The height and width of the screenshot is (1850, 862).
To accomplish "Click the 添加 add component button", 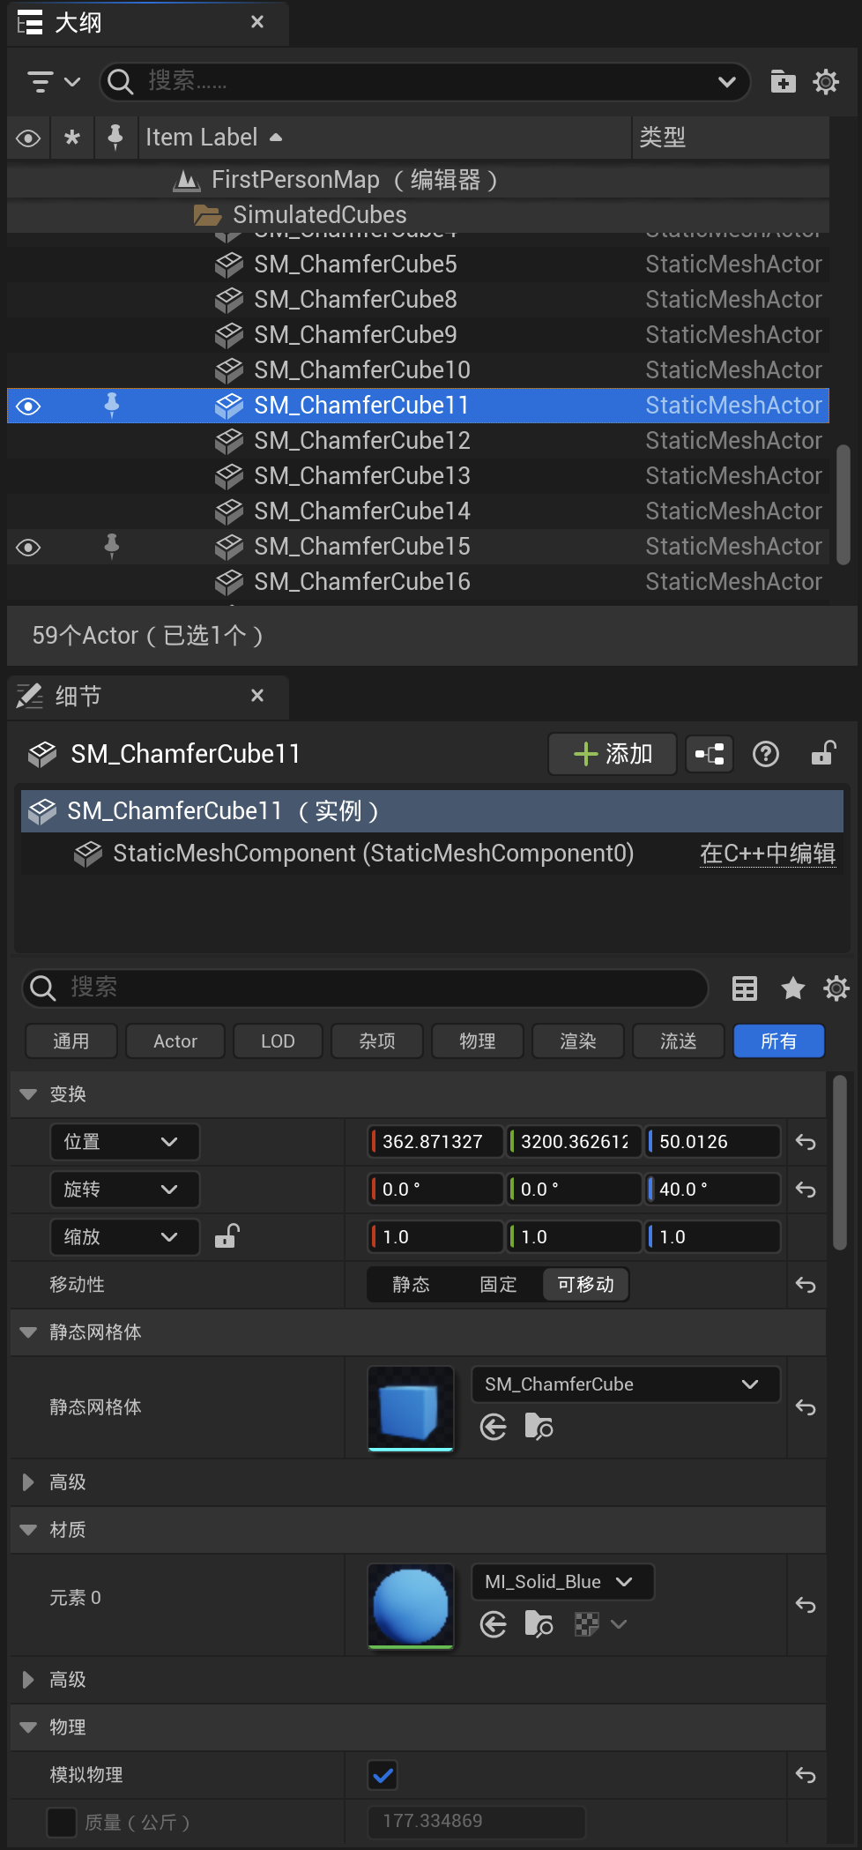I will click(x=612, y=754).
